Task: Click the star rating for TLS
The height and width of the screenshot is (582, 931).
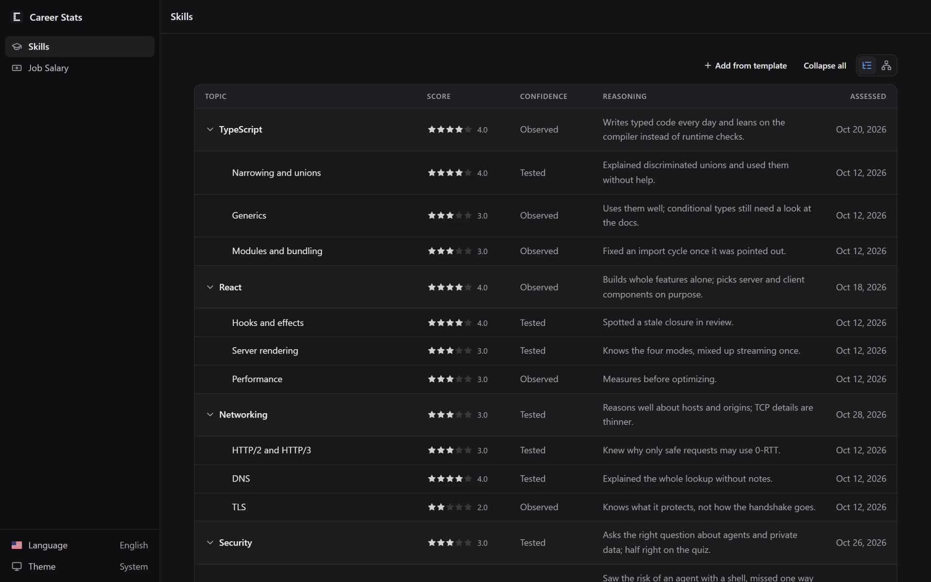Action: pyautogui.click(x=449, y=507)
